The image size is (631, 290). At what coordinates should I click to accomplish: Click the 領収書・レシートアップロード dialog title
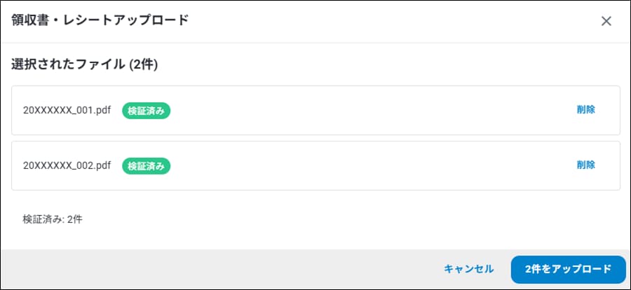click(100, 20)
